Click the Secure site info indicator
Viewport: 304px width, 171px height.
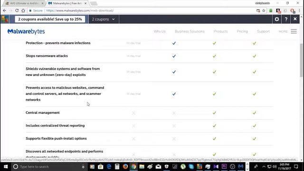pyautogui.click(x=36, y=10)
